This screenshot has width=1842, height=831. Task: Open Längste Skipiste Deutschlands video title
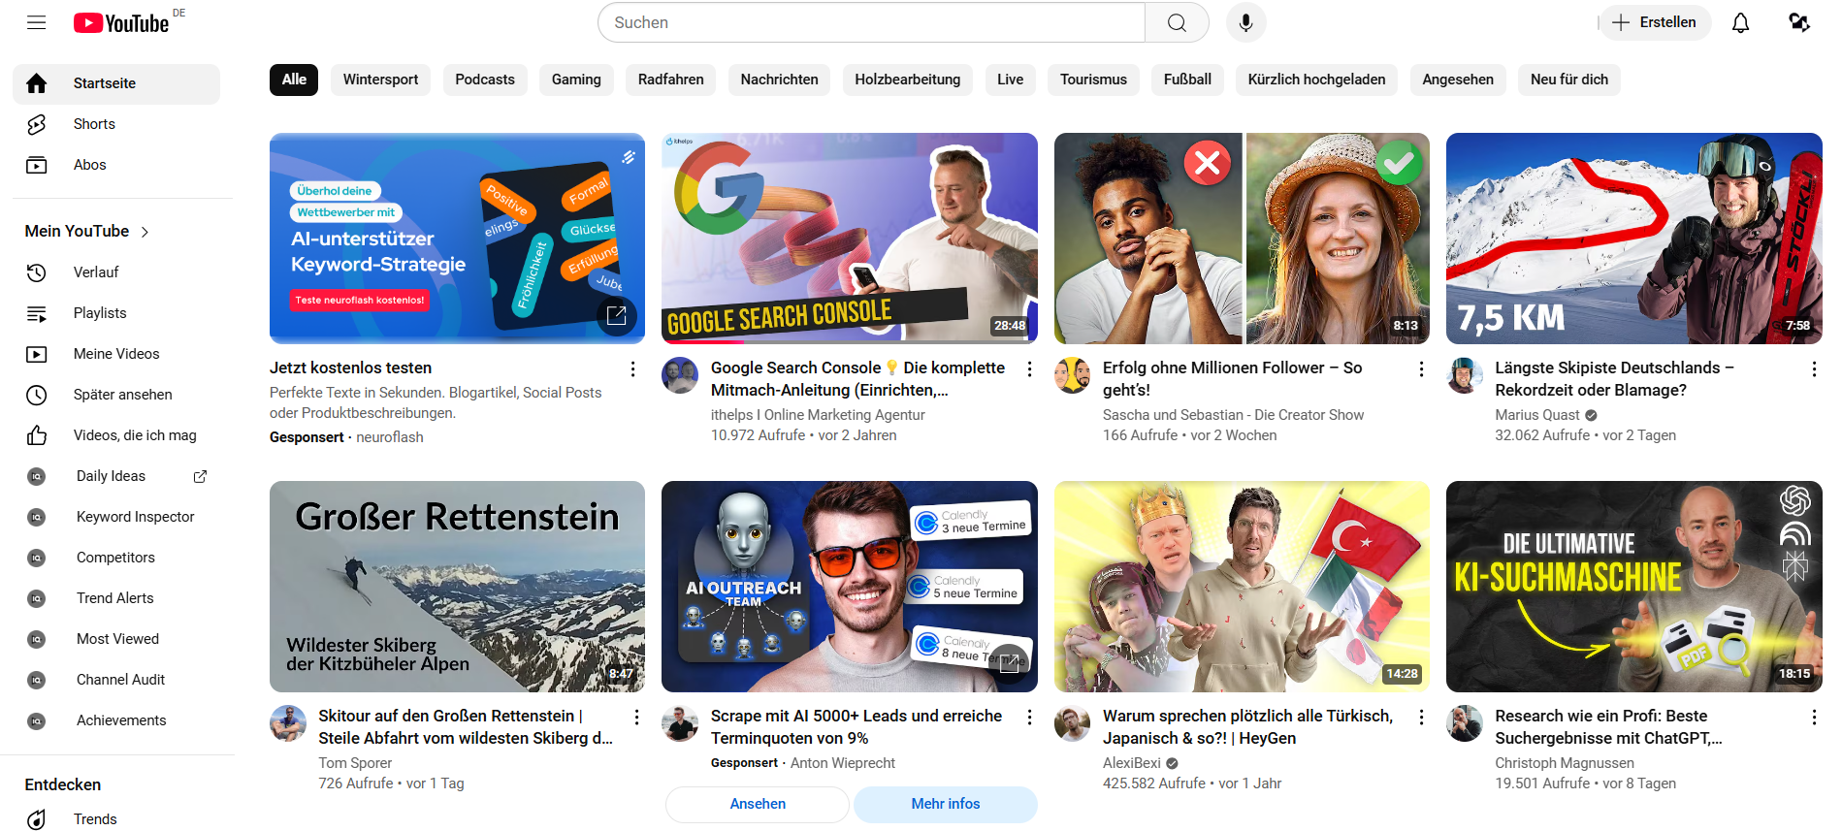1614,379
